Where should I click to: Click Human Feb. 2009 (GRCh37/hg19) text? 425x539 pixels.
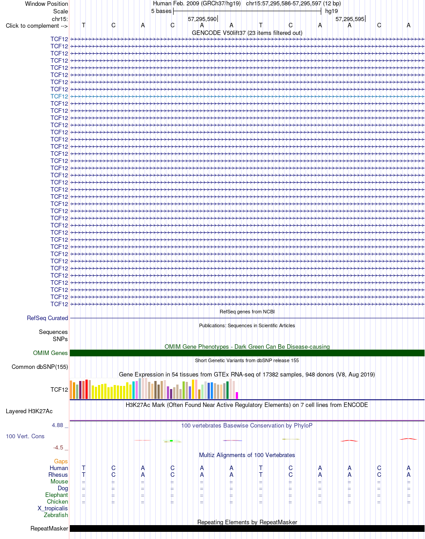(197, 3)
